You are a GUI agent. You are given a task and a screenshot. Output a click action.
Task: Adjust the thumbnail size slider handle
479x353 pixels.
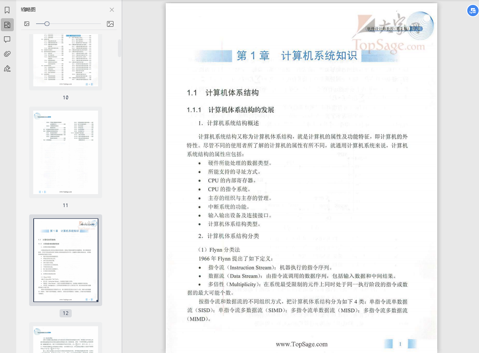click(x=47, y=24)
